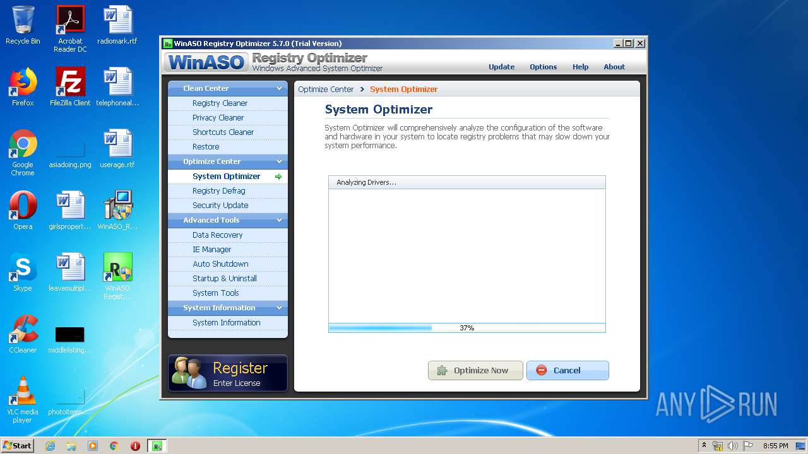Screen dimensions: 808x454
Task: Click Register Enter License button
Action: [228, 373]
